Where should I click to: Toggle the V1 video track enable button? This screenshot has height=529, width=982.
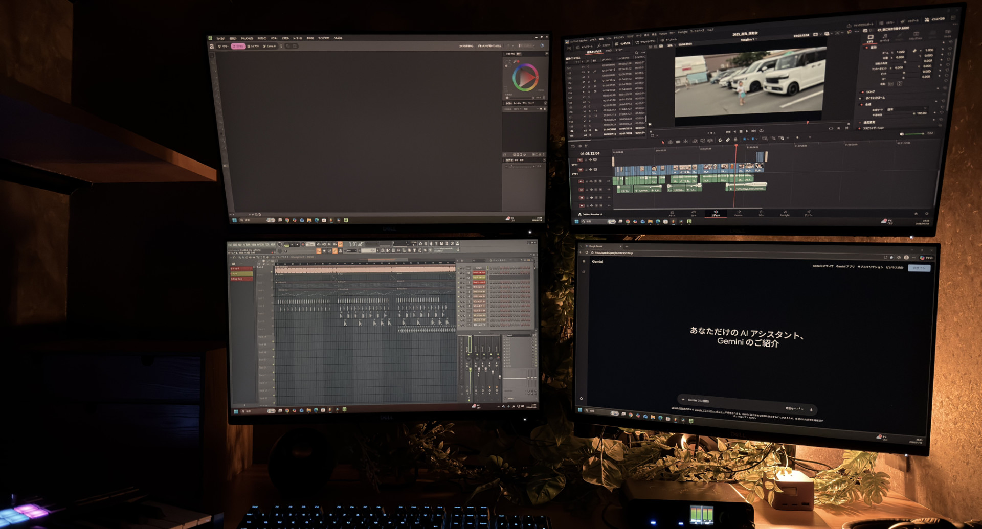(x=580, y=169)
